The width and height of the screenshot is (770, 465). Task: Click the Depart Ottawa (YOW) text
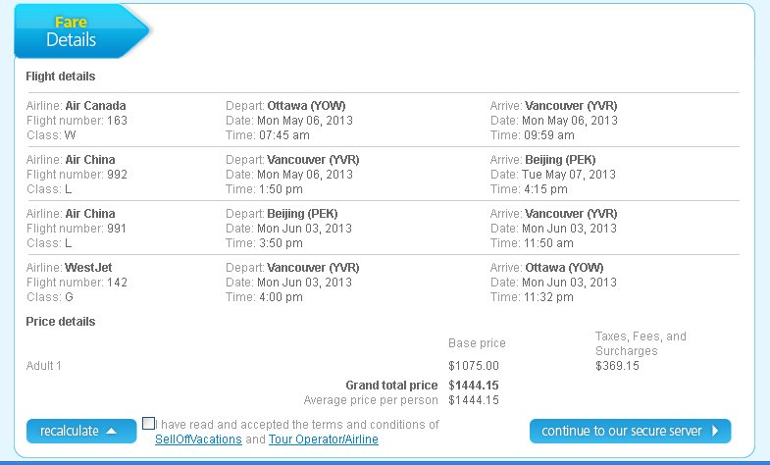coord(285,106)
